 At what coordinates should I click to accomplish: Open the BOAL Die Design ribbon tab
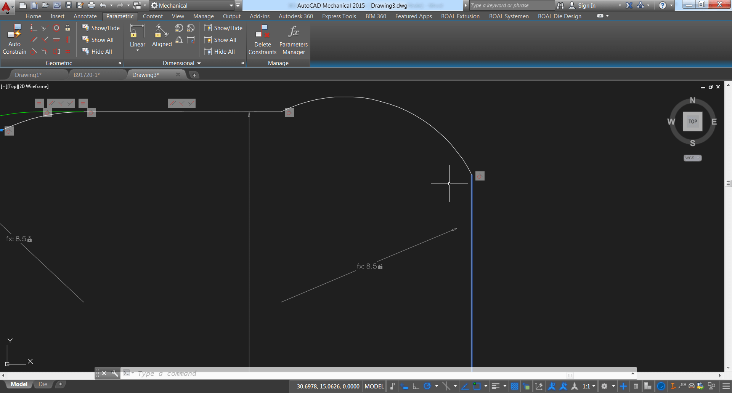tap(559, 16)
